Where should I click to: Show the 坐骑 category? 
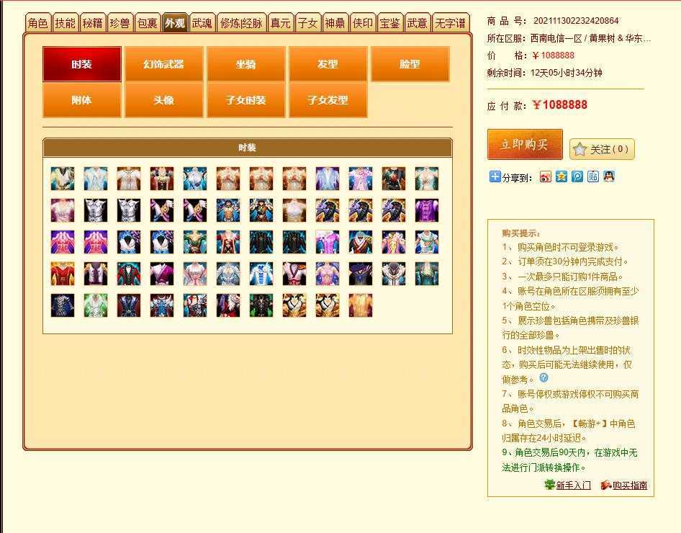[245, 64]
